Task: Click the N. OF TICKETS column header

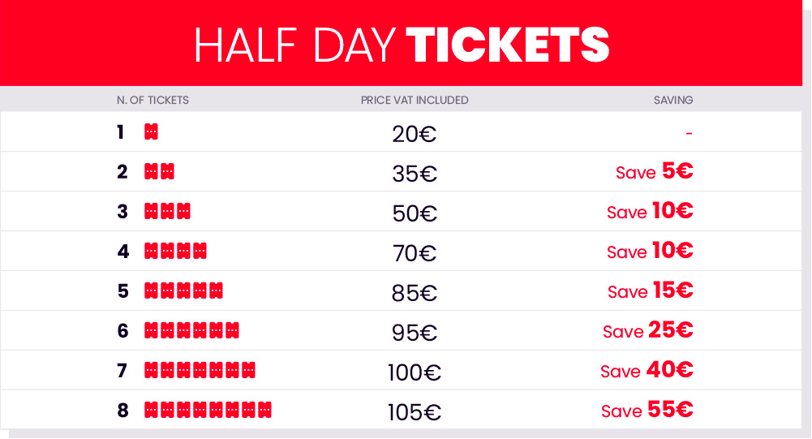Action: tap(153, 100)
